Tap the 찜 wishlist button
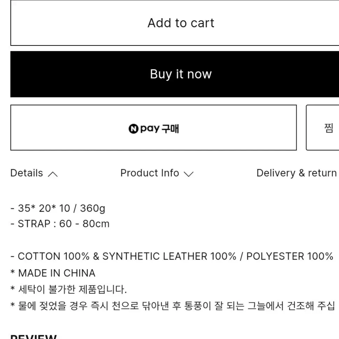 click(328, 128)
